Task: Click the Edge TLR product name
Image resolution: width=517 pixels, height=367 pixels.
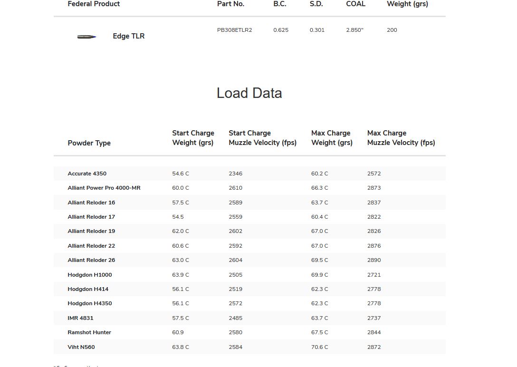Action: pos(129,36)
